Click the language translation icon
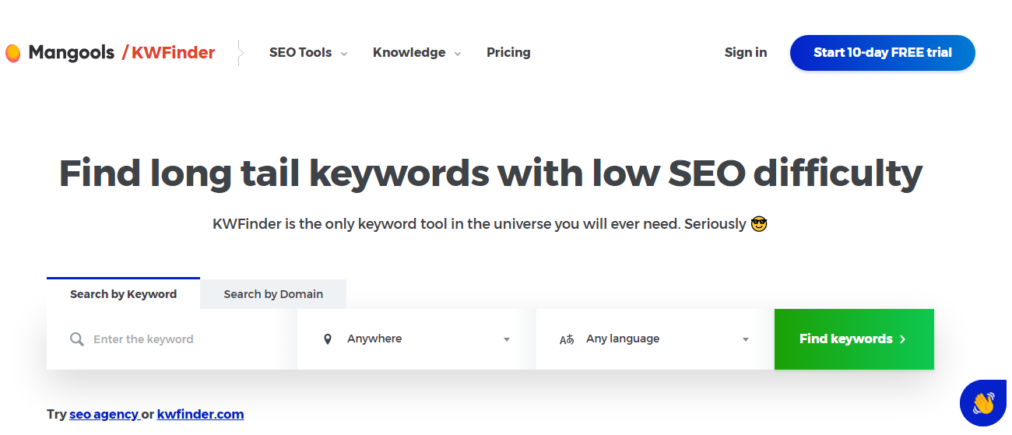The height and width of the screenshot is (435, 1012). coord(567,339)
